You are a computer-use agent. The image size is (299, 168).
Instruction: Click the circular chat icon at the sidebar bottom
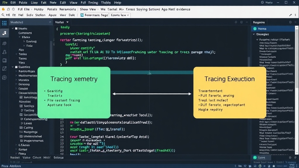tap(4, 77)
